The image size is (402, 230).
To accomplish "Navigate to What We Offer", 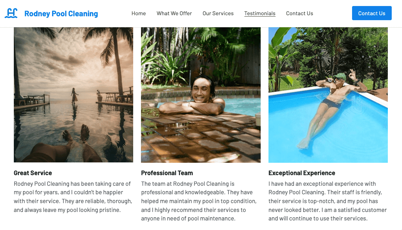I will [x=174, y=13].
